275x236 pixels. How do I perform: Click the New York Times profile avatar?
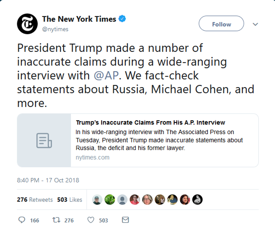pos(27,24)
